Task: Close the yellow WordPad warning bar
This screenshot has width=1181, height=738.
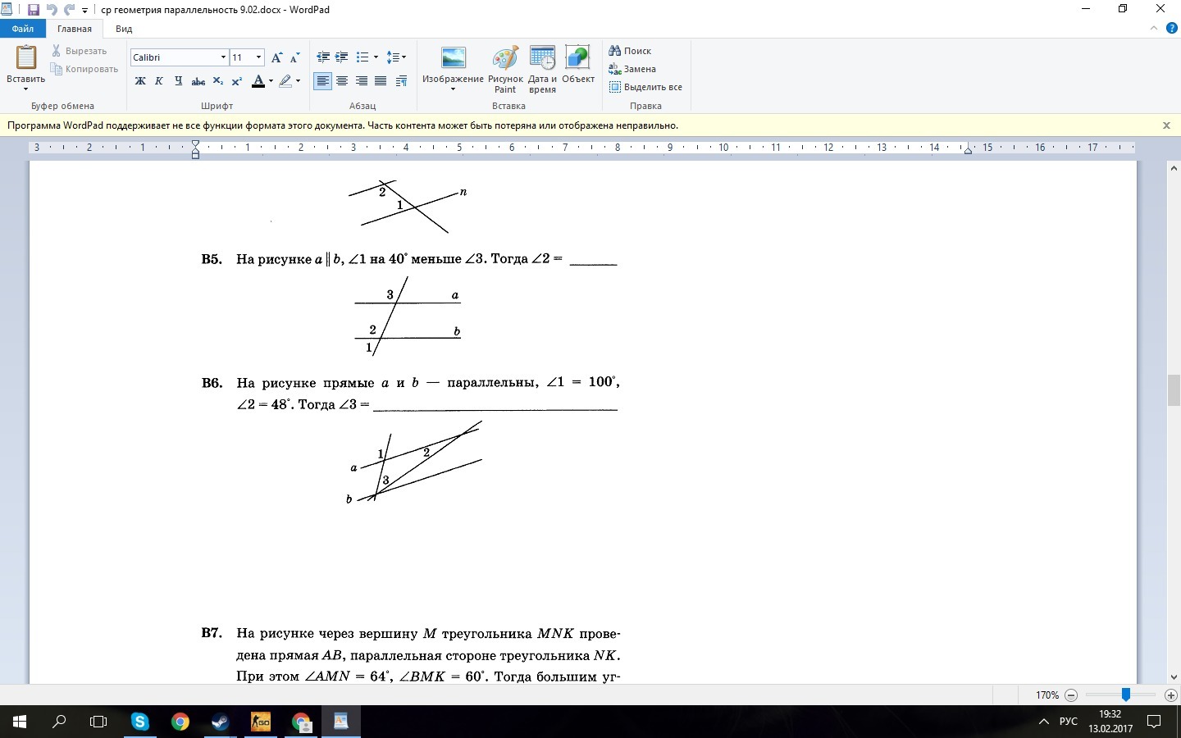Action: [x=1166, y=125]
